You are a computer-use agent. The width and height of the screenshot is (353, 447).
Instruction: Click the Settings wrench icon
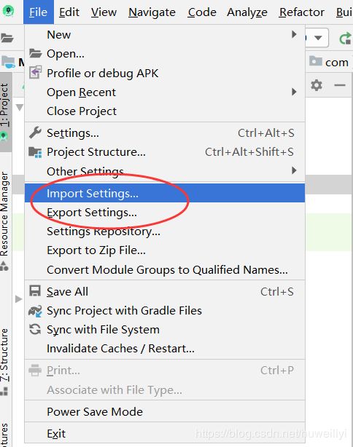coord(36,132)
